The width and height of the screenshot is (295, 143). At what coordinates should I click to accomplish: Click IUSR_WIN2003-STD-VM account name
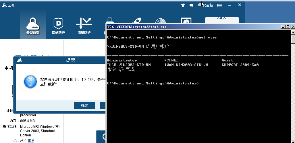point(129,65)
